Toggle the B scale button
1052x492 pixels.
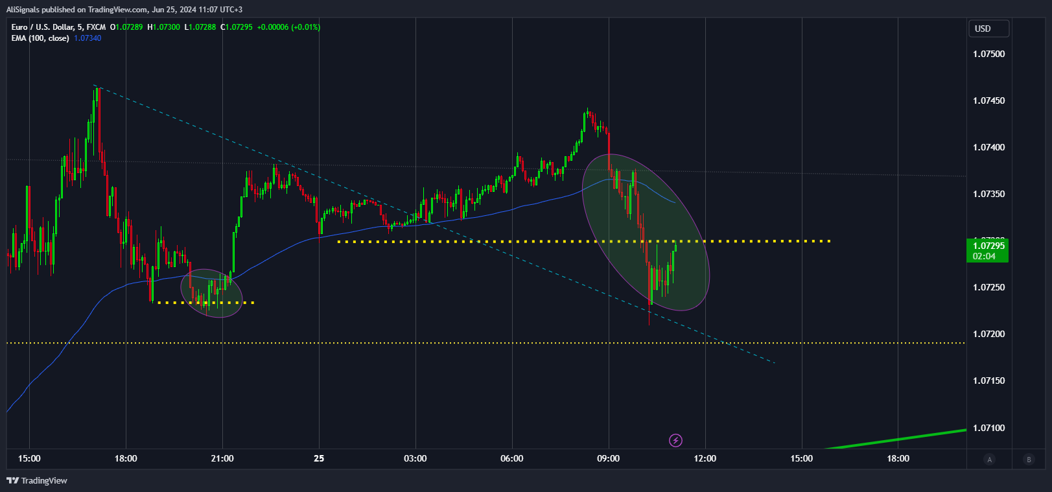point(1029,459)
